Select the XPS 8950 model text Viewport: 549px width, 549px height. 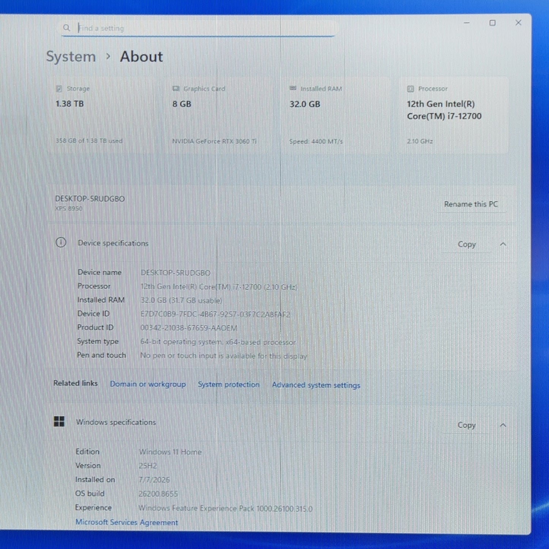68,209
